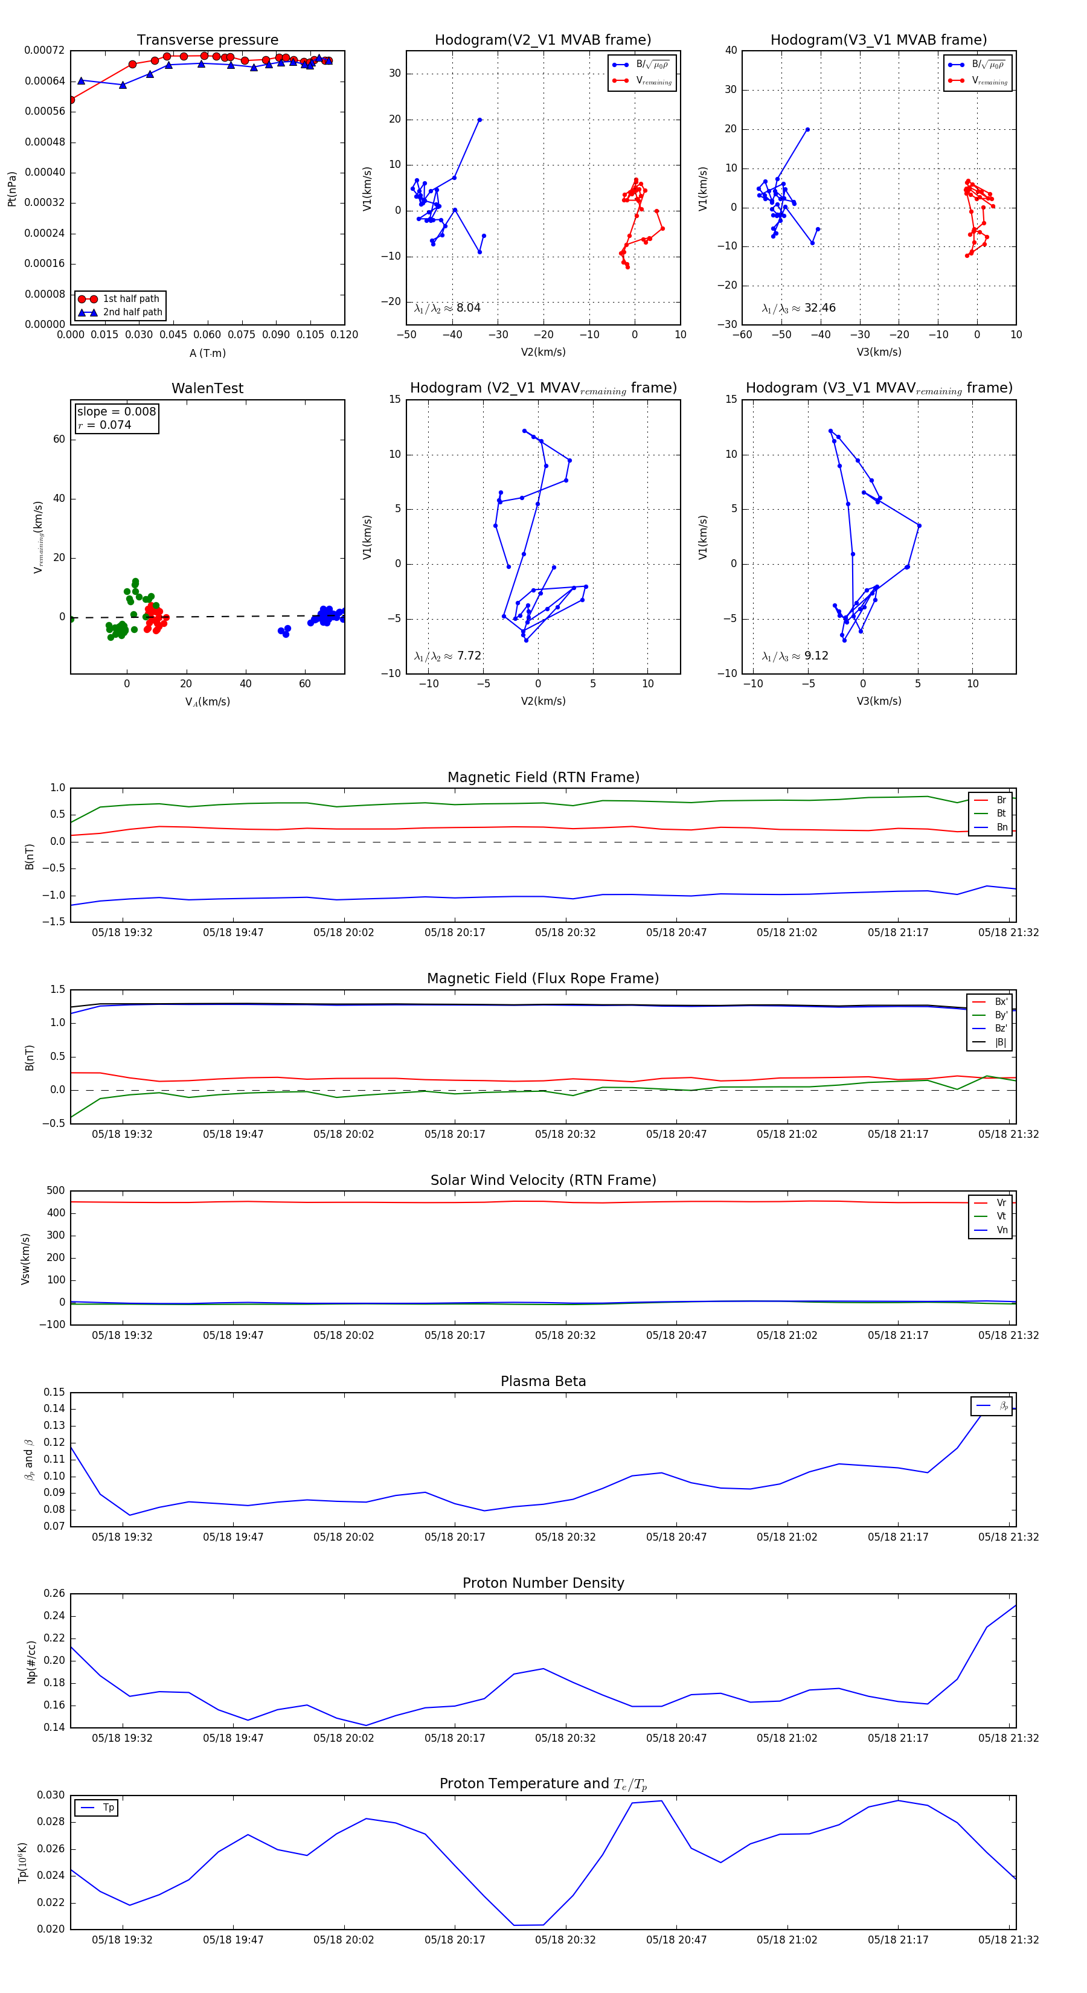Click the 'A (T·m)' axis label

pyautogui.click(x=207, y=353)
